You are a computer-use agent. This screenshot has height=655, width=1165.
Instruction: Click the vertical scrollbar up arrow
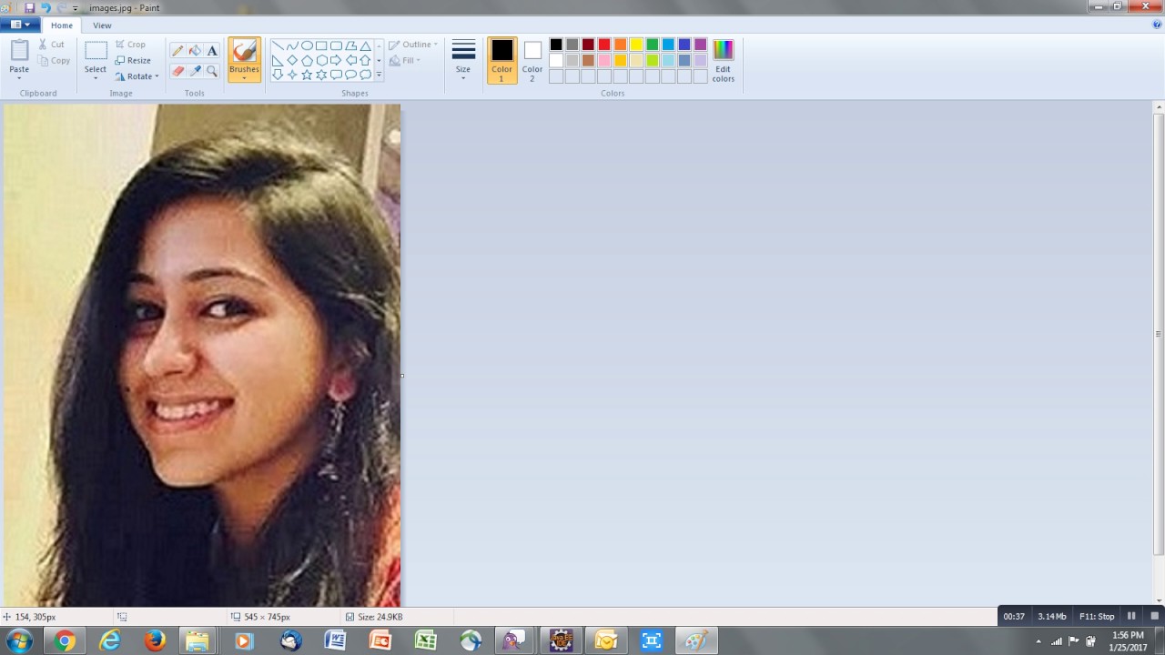(1159, 107)
